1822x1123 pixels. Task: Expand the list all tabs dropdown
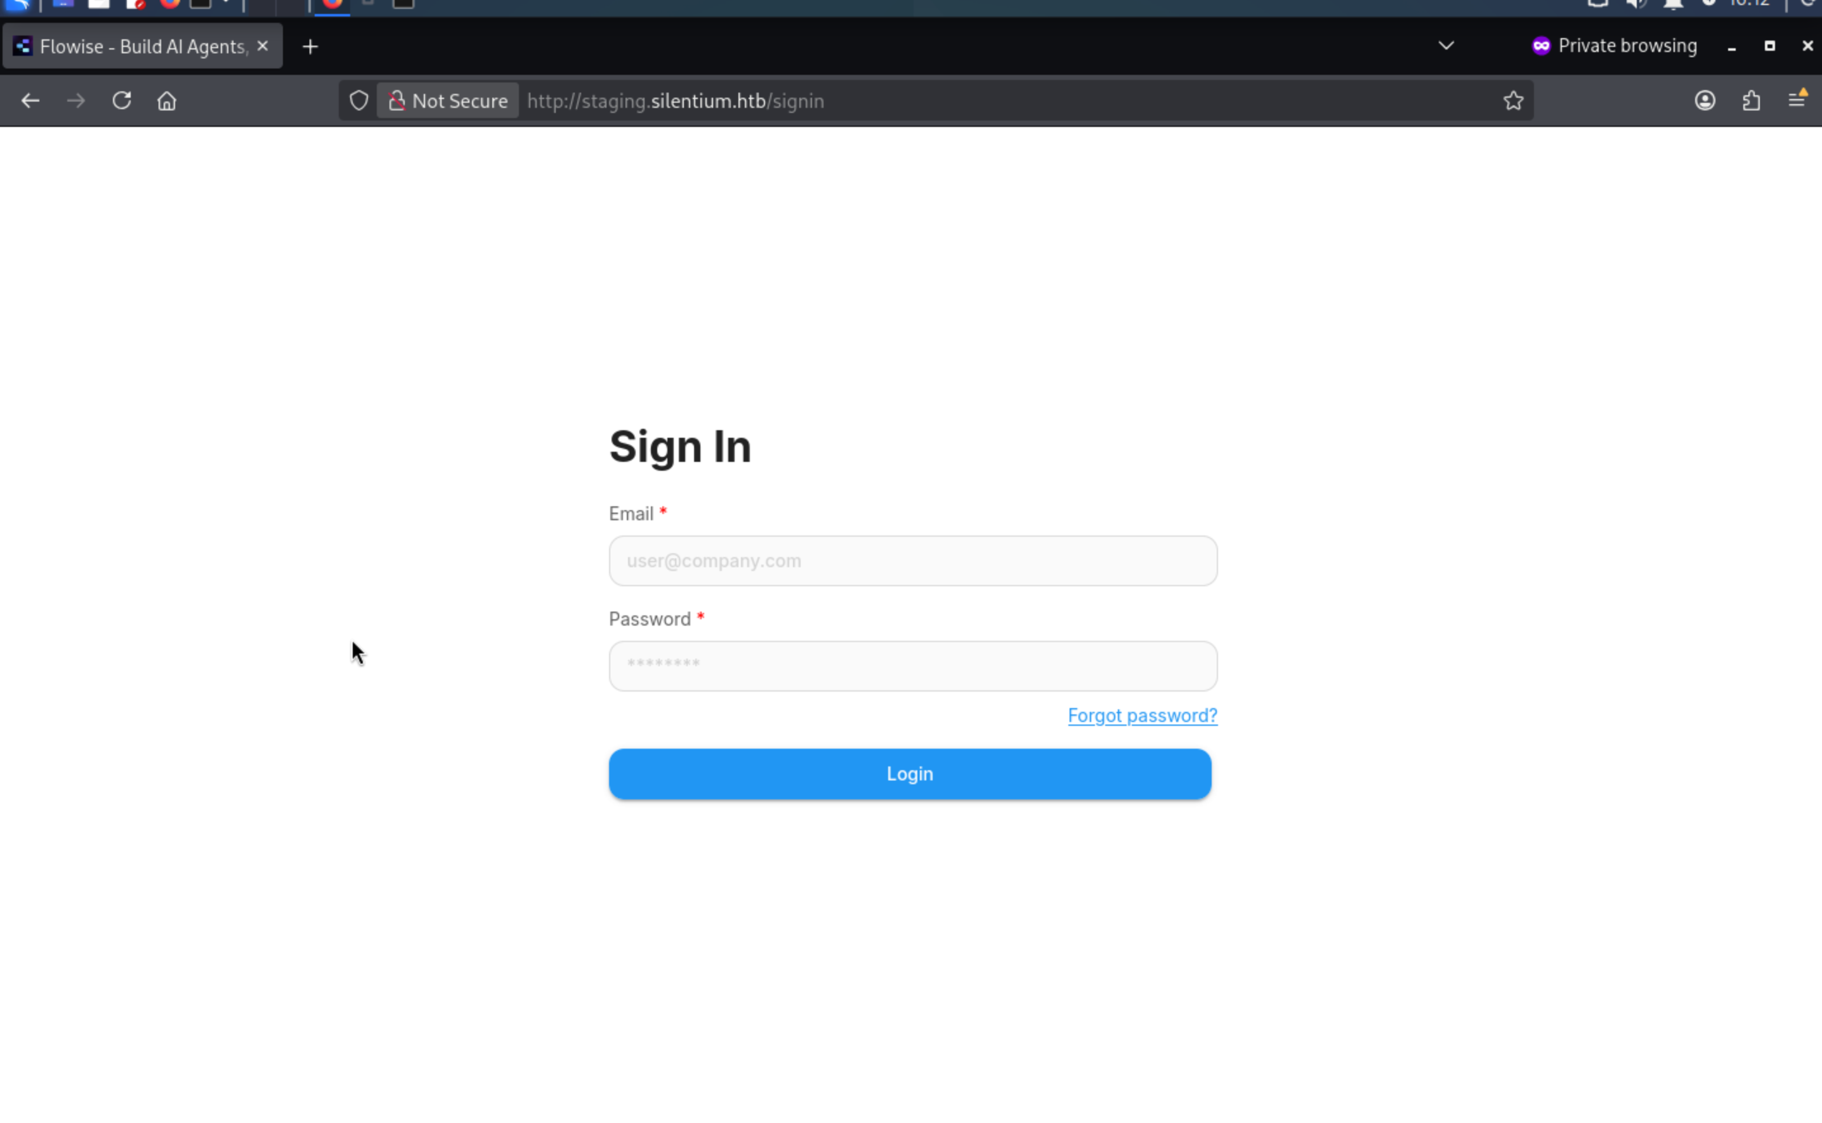1446,46
